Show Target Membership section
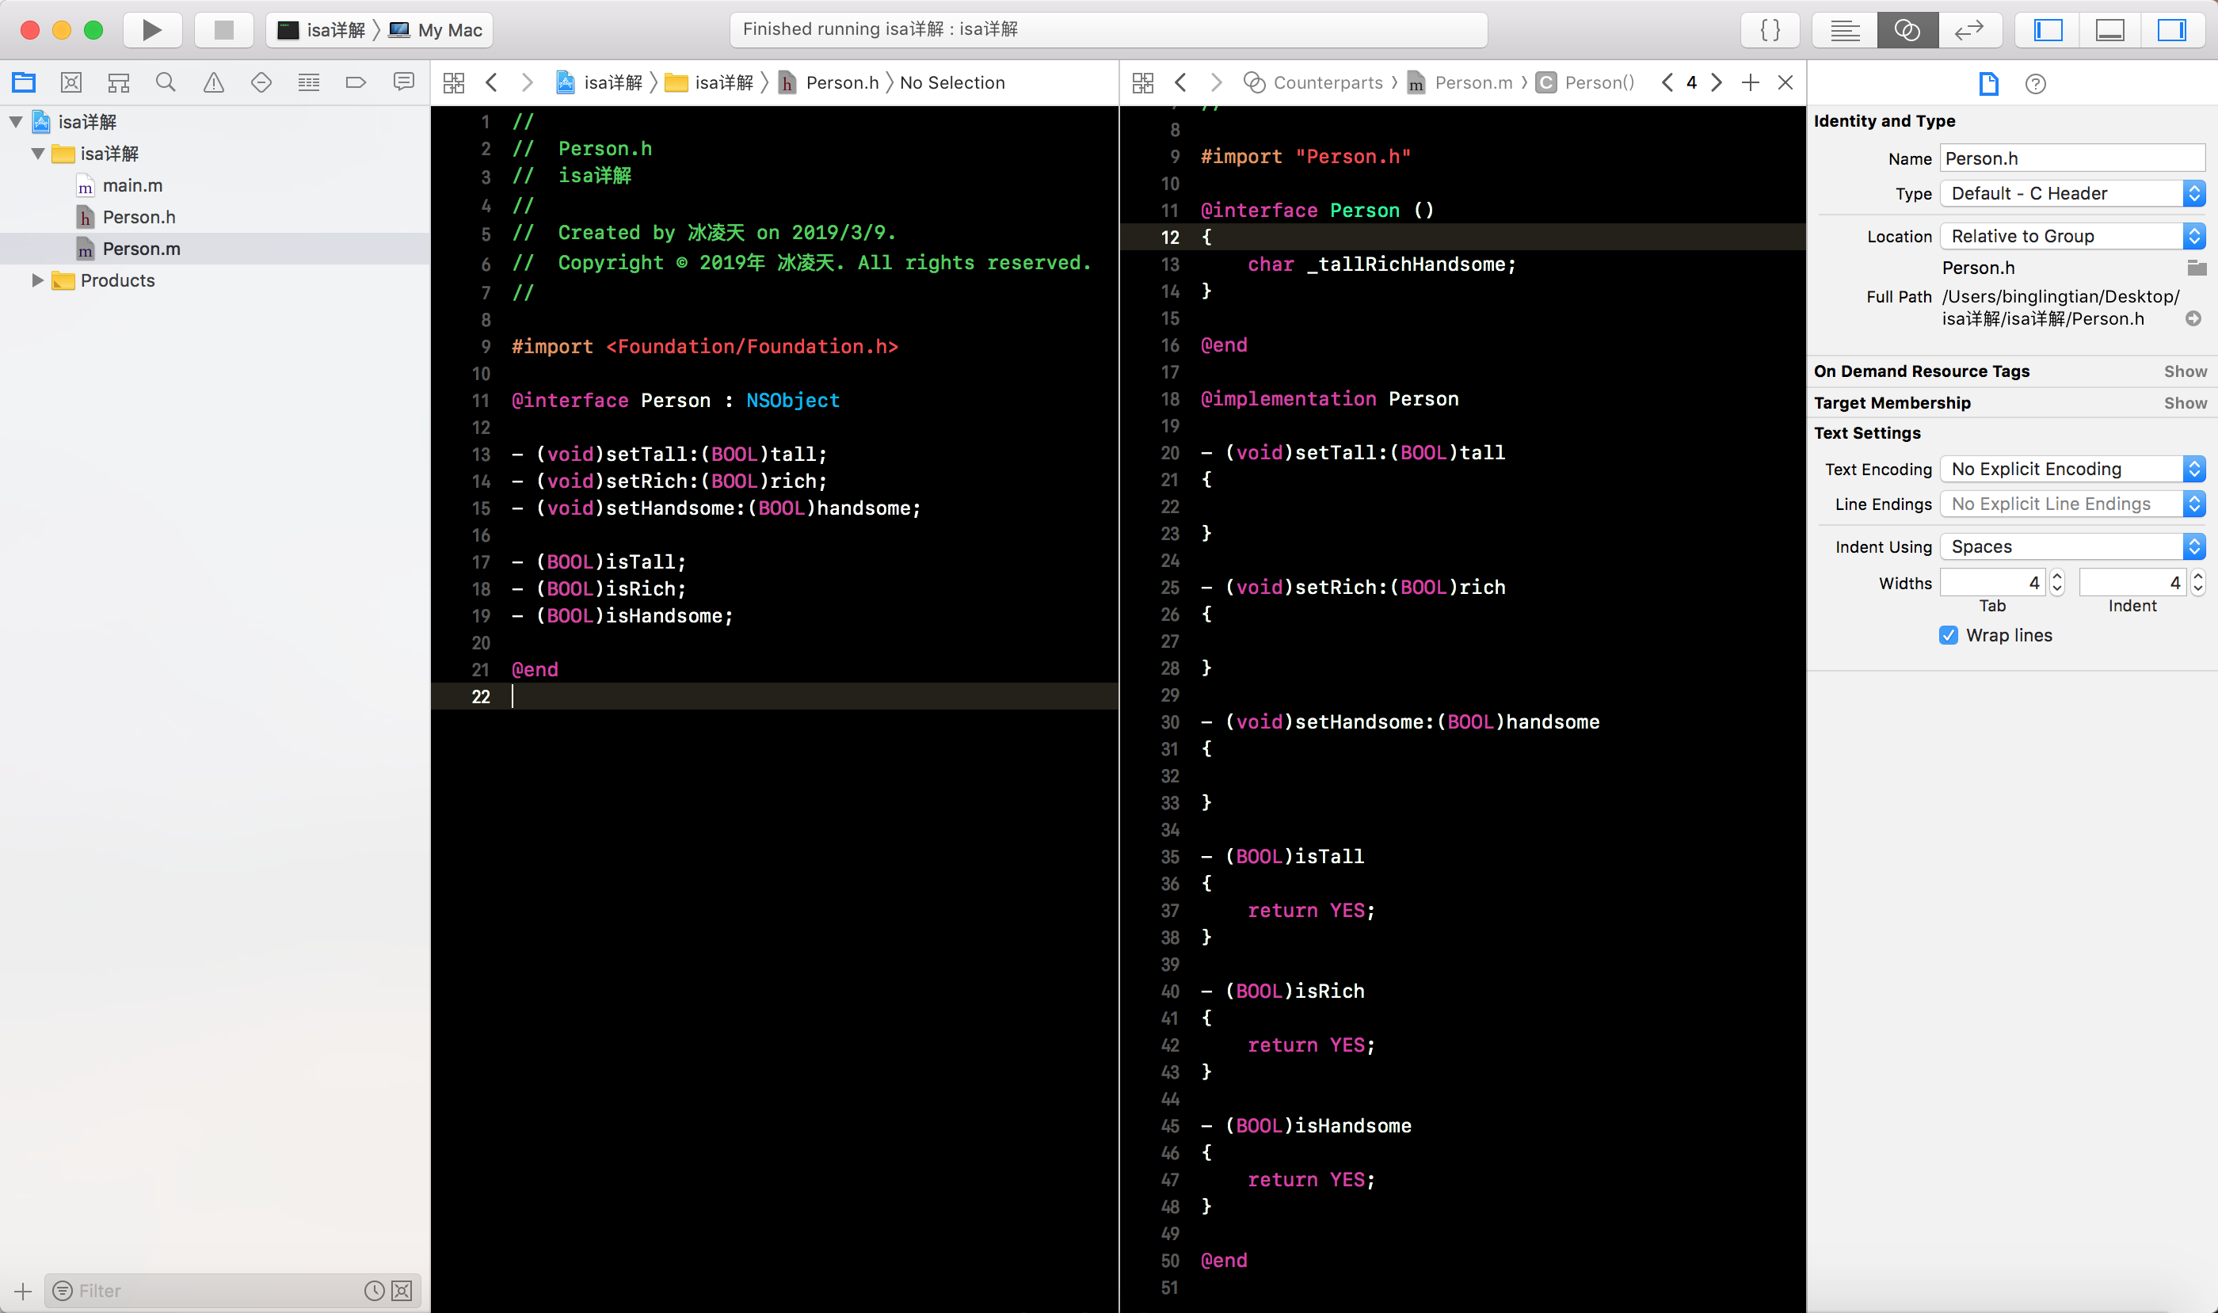 [2186, 403]
